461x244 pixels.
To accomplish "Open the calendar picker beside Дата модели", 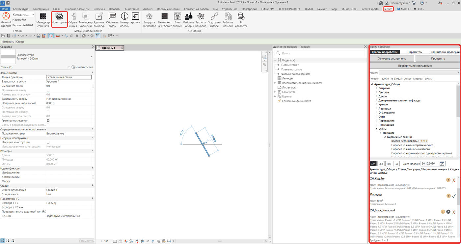I will [x=442, y=164].
